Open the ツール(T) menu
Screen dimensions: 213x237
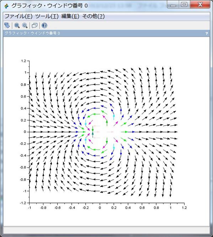(47, 16)
